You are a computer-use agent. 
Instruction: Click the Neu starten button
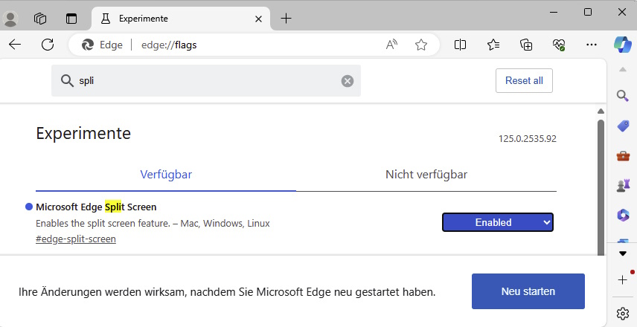tap(528, 291)
